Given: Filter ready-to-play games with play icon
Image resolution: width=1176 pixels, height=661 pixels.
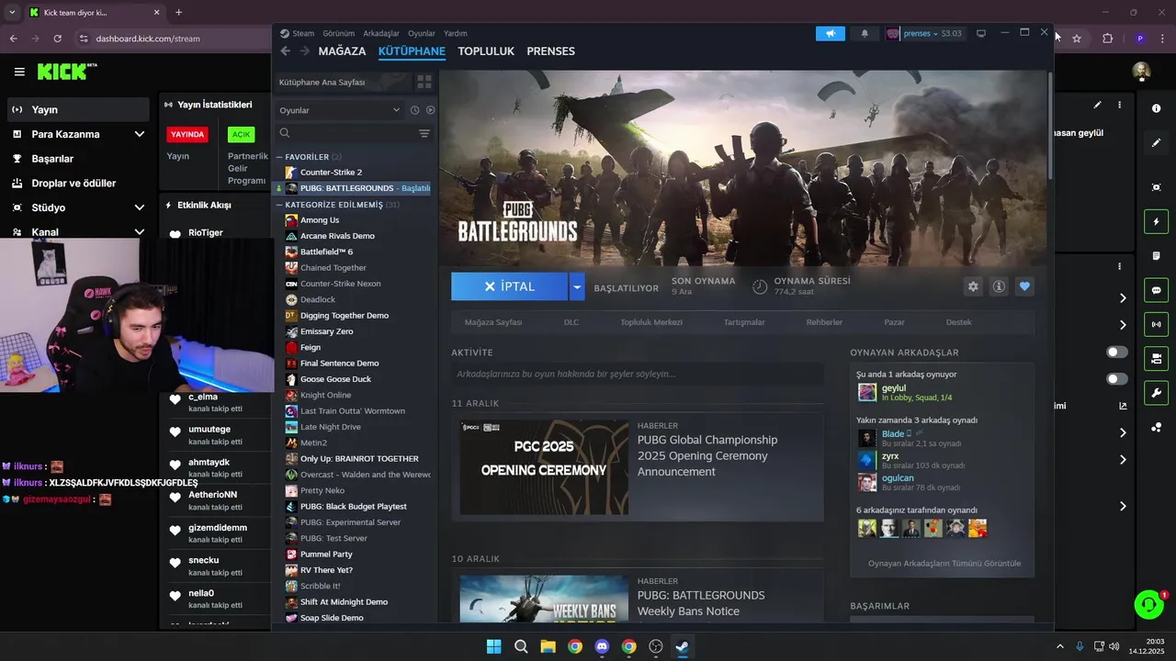Looking at the screenshot, I should 430,110.
